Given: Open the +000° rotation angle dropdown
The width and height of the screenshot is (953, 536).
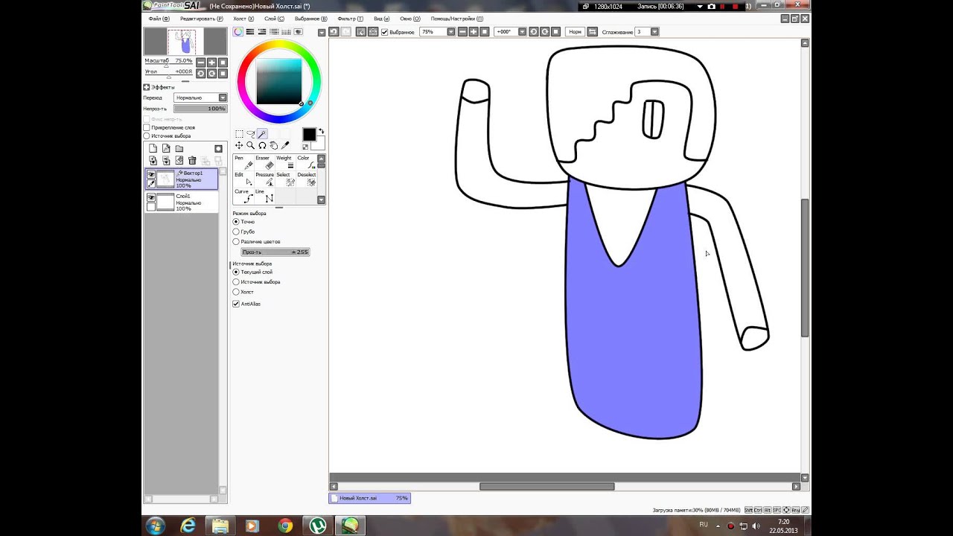Looking at the screenshot, I should click(x=522, y=32).
